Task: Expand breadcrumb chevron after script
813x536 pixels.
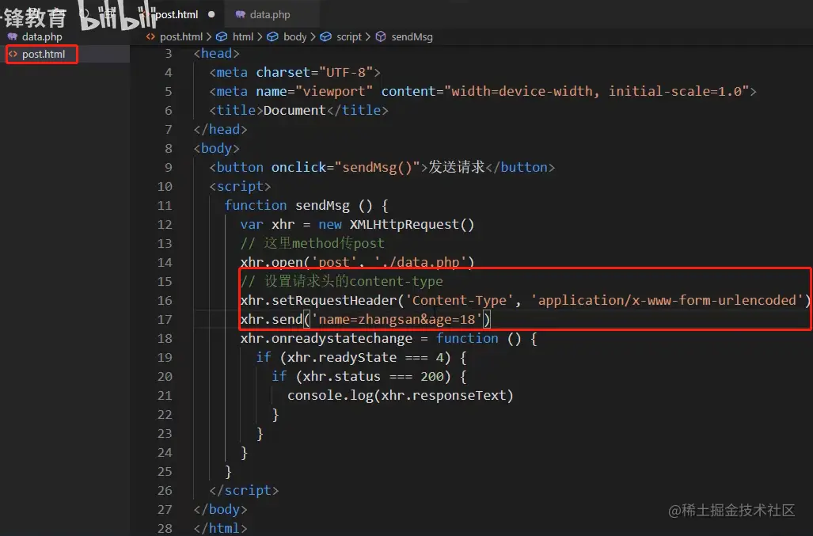Action: click(x=367, y=36)
